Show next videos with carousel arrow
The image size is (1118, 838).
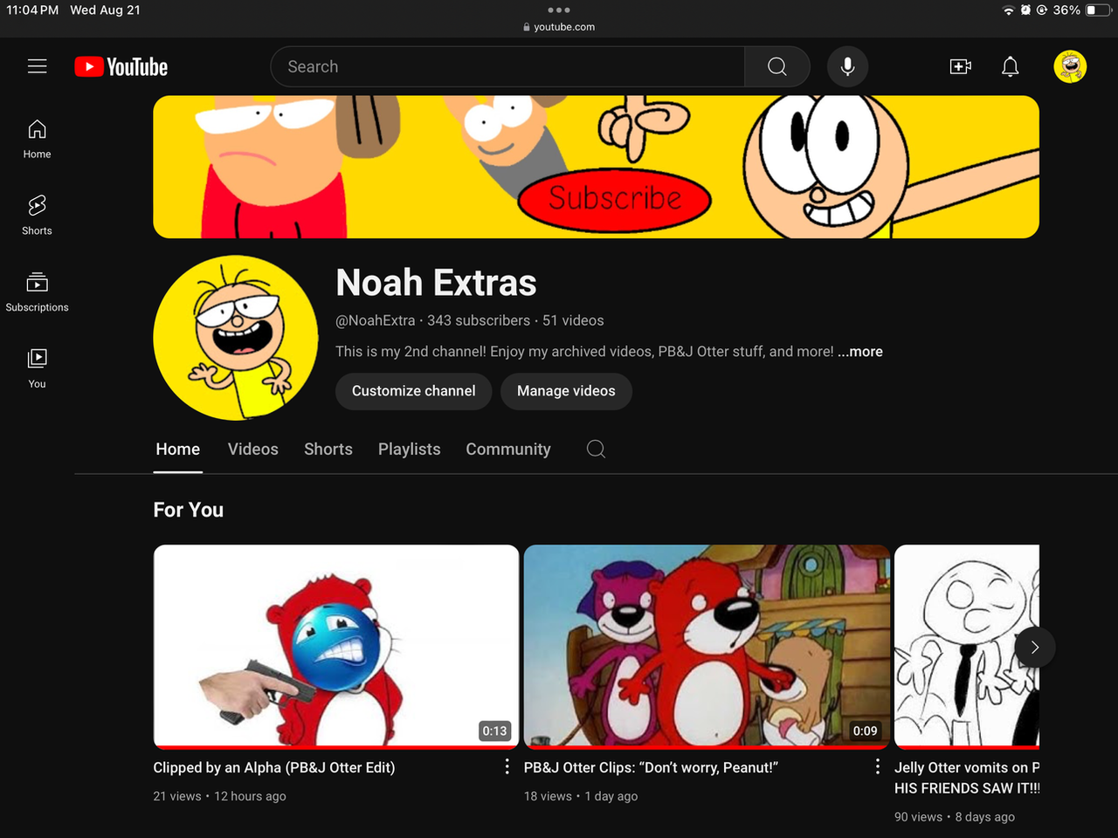1035,648
